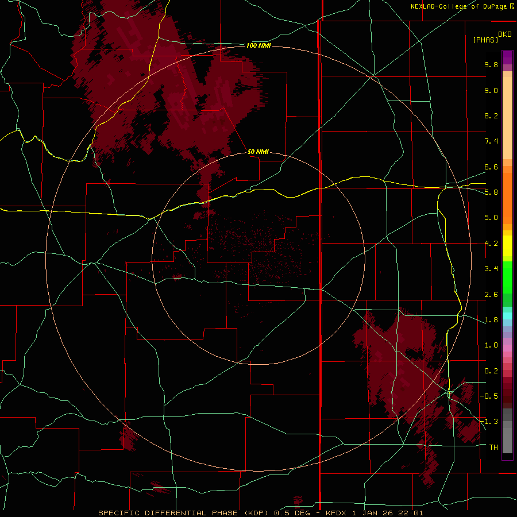This screenshot has height=517, width=517.
Task: Select the 6.6 scale value
Action: [491, 167]
